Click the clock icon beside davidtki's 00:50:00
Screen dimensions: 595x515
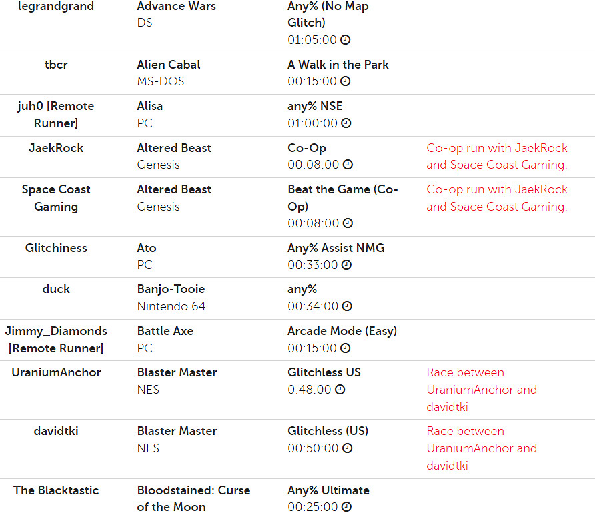coord(346,448)
